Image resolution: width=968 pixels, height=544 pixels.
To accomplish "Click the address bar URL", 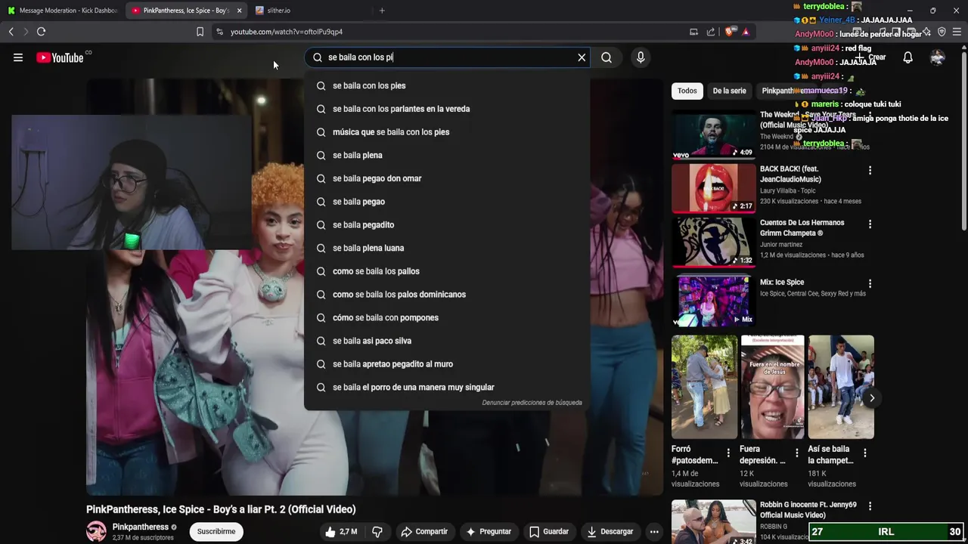I will click(x=287, y=32).
